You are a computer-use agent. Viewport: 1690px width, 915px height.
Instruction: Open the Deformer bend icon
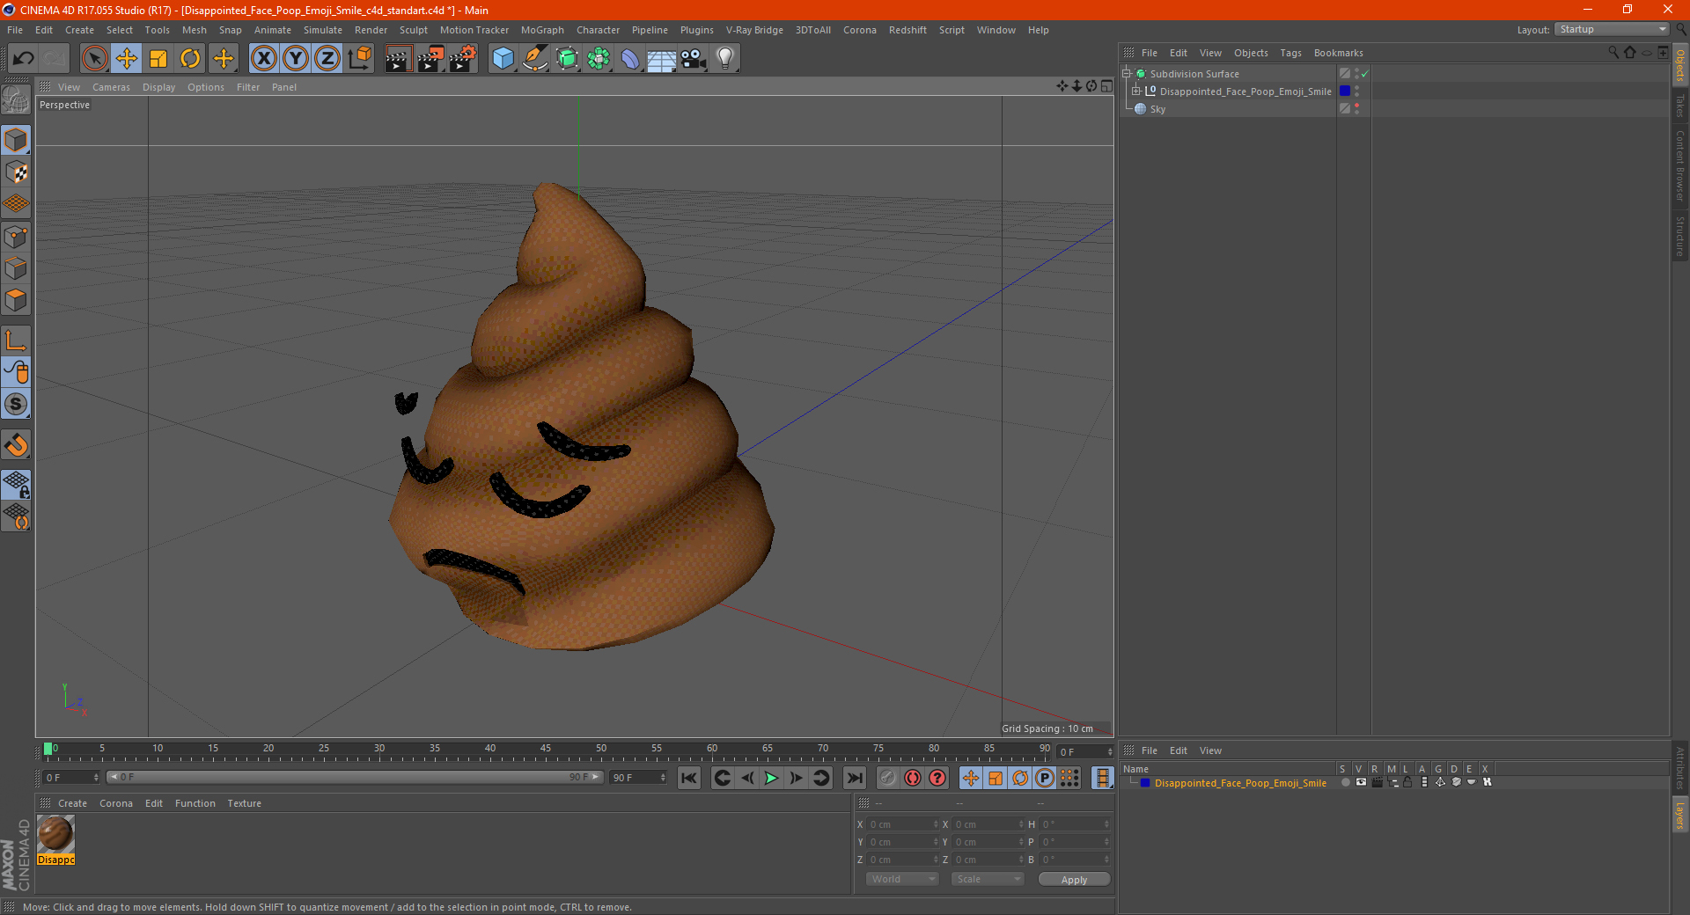[630, 59]
